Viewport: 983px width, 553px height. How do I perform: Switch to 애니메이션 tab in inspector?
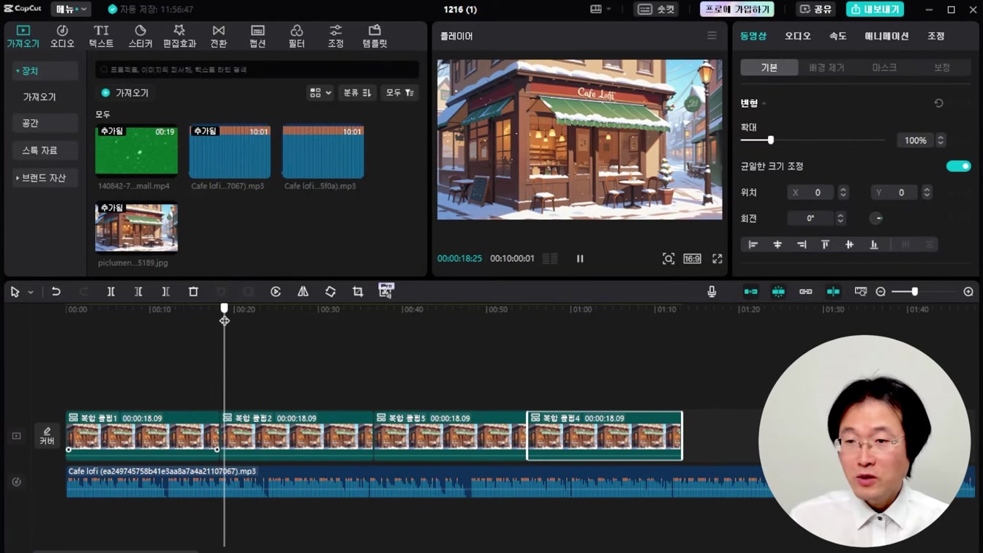click(886, 36)
